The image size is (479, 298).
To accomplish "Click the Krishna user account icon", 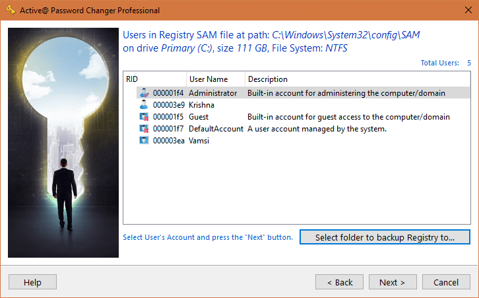I will pos(144,104).
